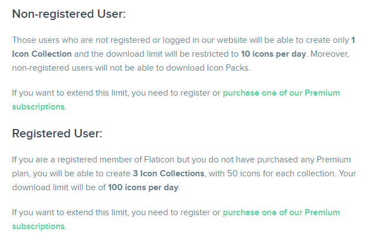Click the bold "Icon Collection" text in first paragraph

pyautogui.click(x=42, y=54)
